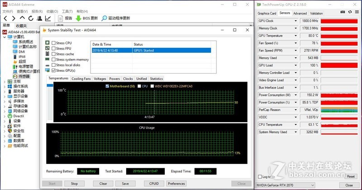Click the red GPU Load graph bar

tap(339, 65)
